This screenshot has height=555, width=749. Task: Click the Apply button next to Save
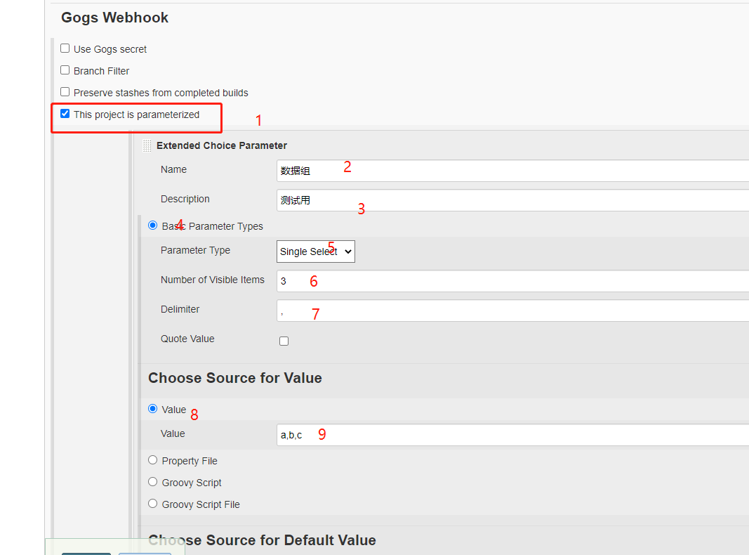coord(145,553)
